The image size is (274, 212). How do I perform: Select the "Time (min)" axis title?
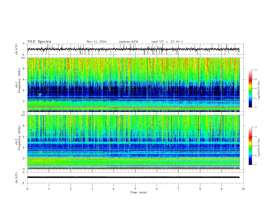(x=138, y=192)
